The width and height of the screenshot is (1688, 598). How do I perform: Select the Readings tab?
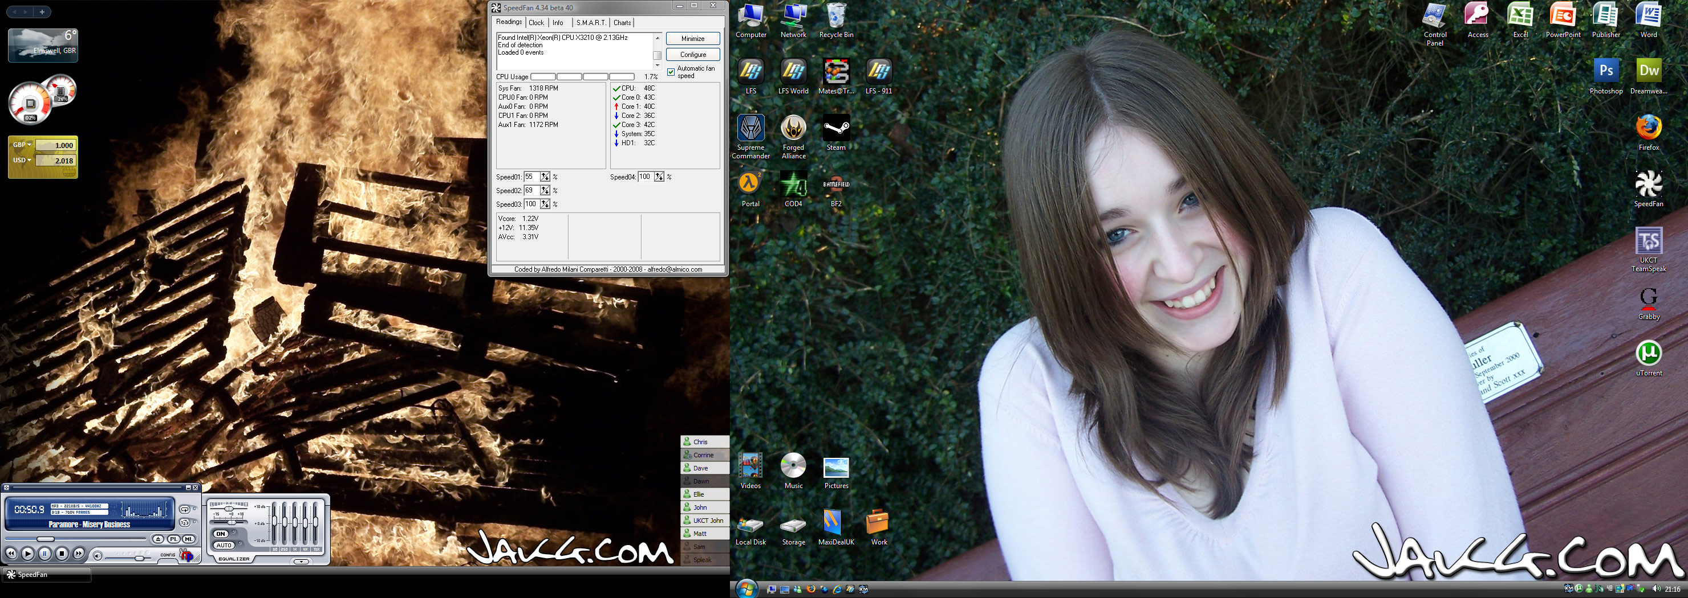point(509,22)
